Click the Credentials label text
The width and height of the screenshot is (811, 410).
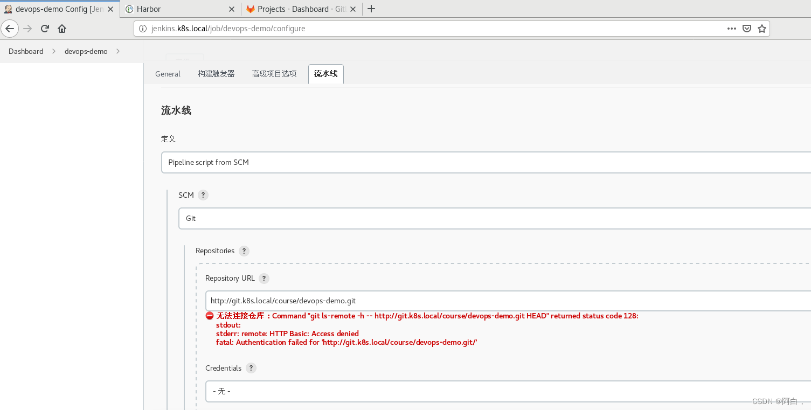(224, 368)
